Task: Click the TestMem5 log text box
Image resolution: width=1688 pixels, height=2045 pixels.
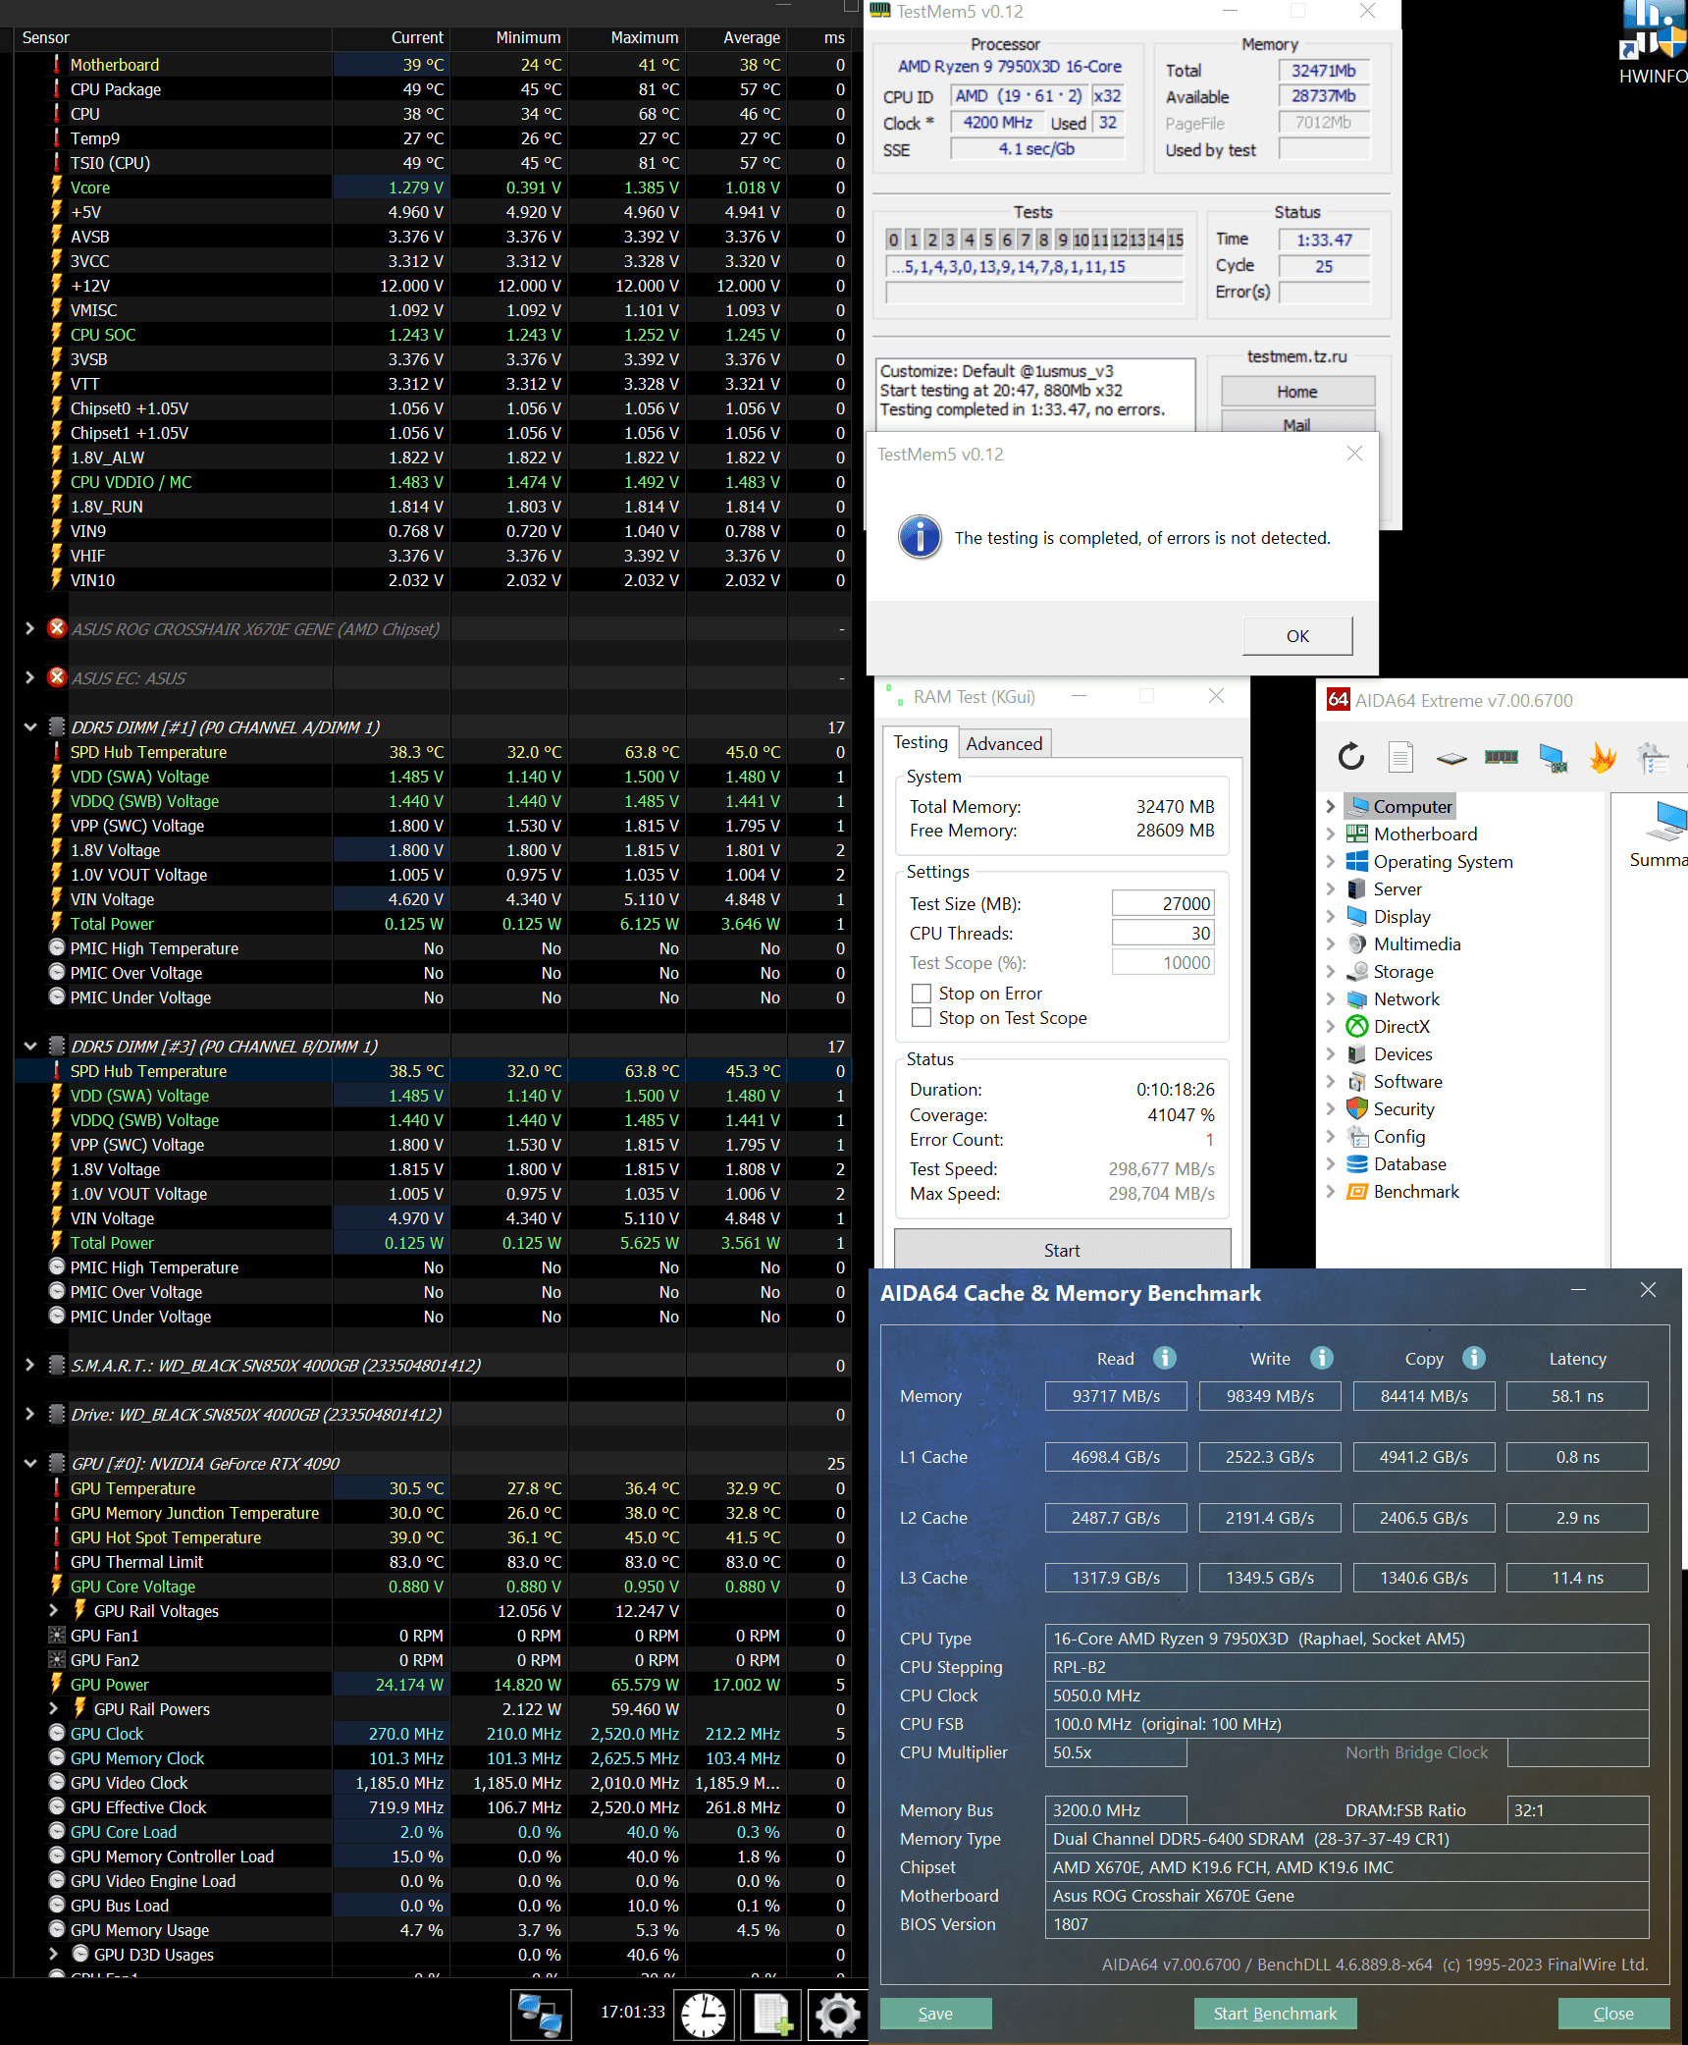Action: coord(1035,393)
